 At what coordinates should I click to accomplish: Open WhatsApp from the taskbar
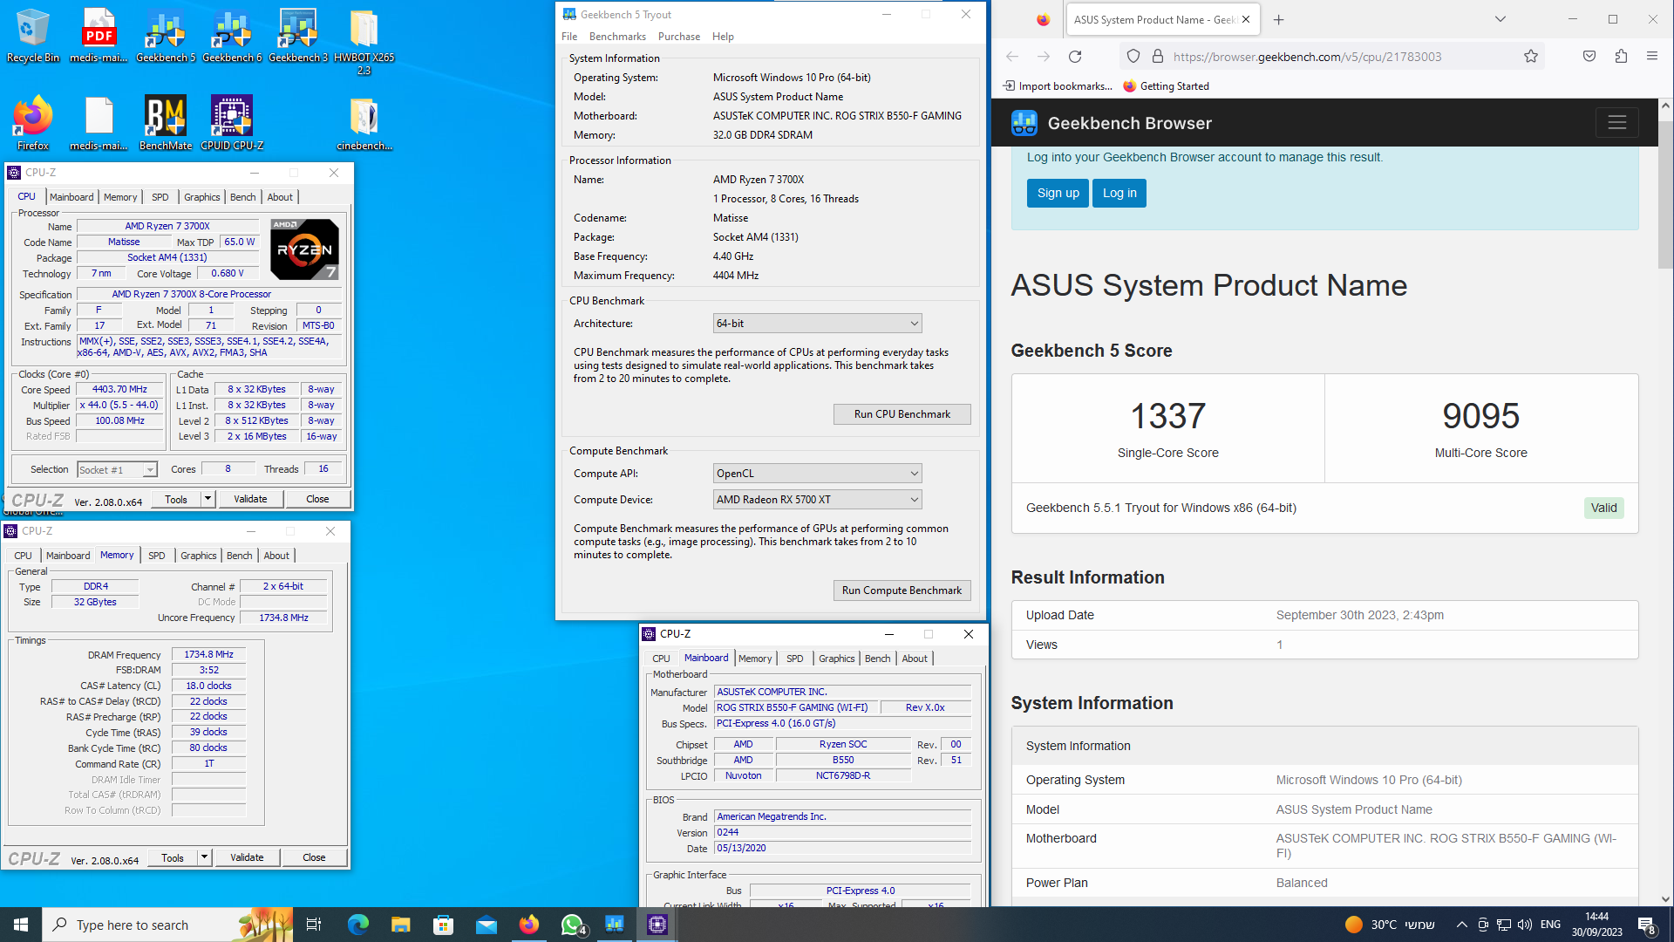[x=572, y=925]
